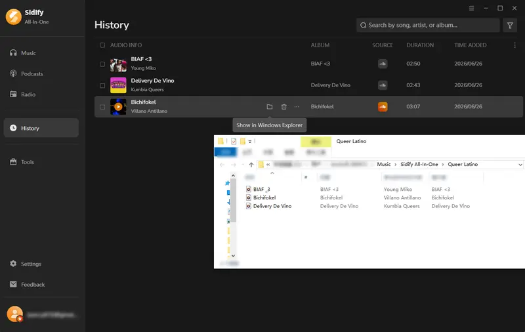525x332 pixels.
Task: Click Kumbia Queers artist cell in Explorer
Action: pos(402,206)
